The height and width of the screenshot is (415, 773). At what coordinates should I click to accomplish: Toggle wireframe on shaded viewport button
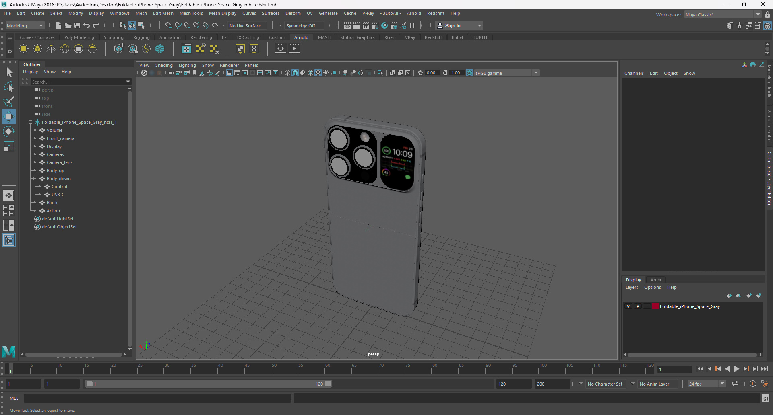click(x=310, y=73)
